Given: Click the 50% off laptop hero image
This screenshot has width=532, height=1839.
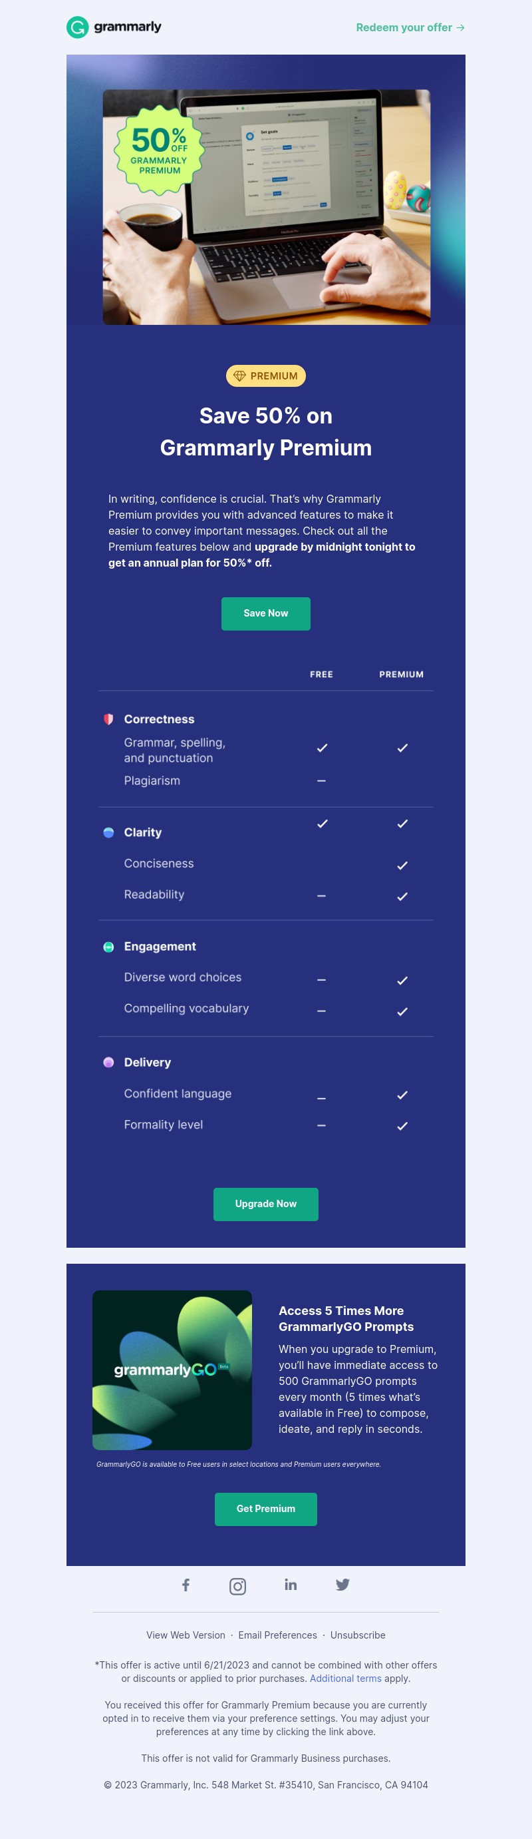Looking at the screenshot, I should coord(266,207).
